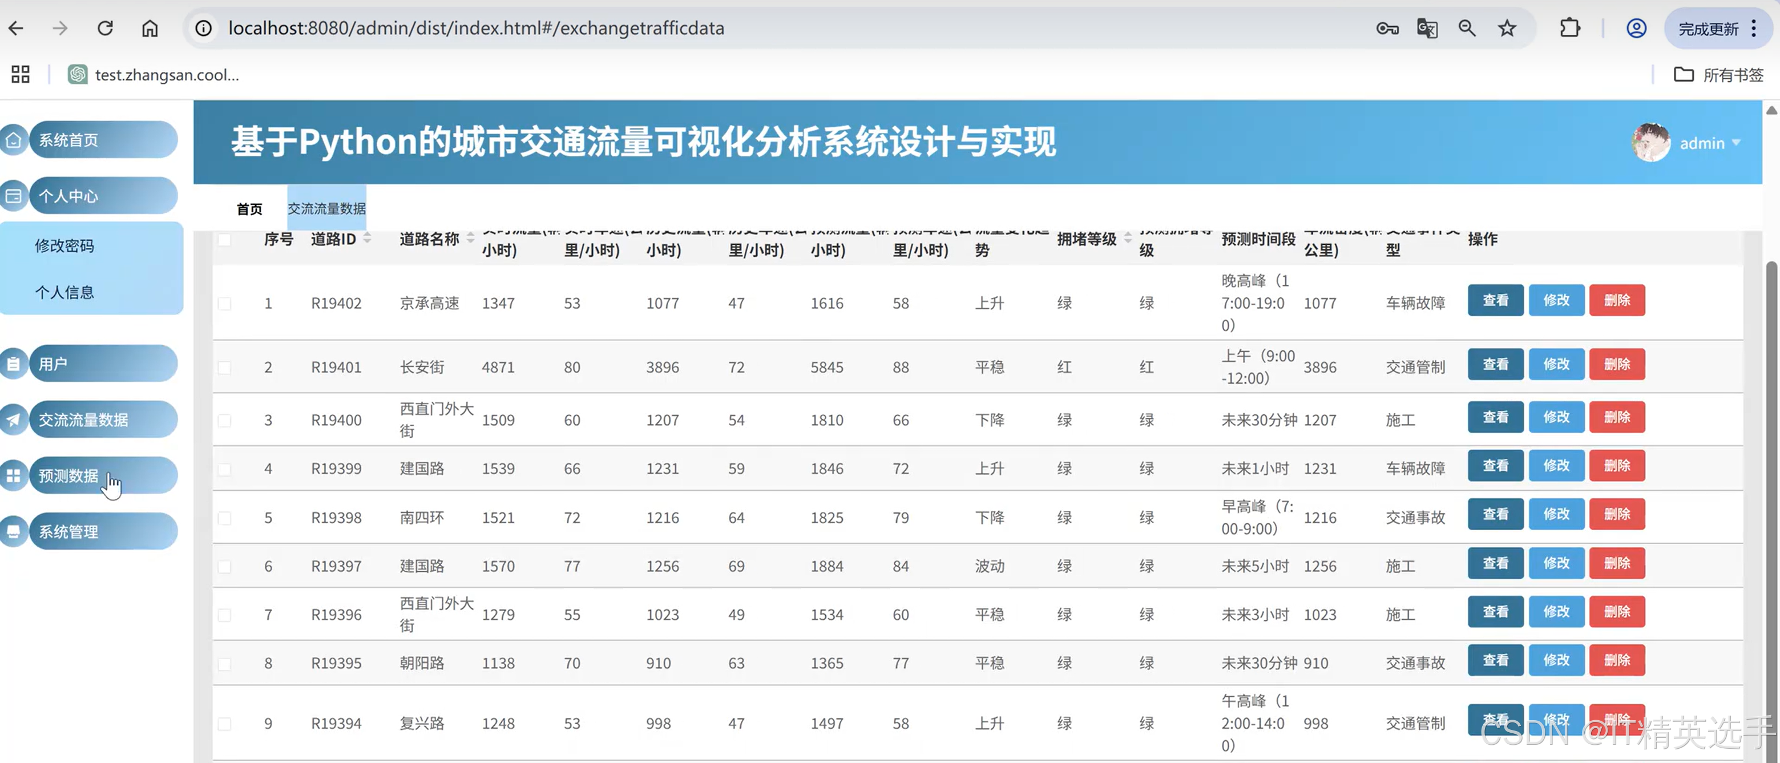The width and height of the screenshot is (1780, 763).
Task: Click the home icon beside 系统首页
Action: coord(14,140)
